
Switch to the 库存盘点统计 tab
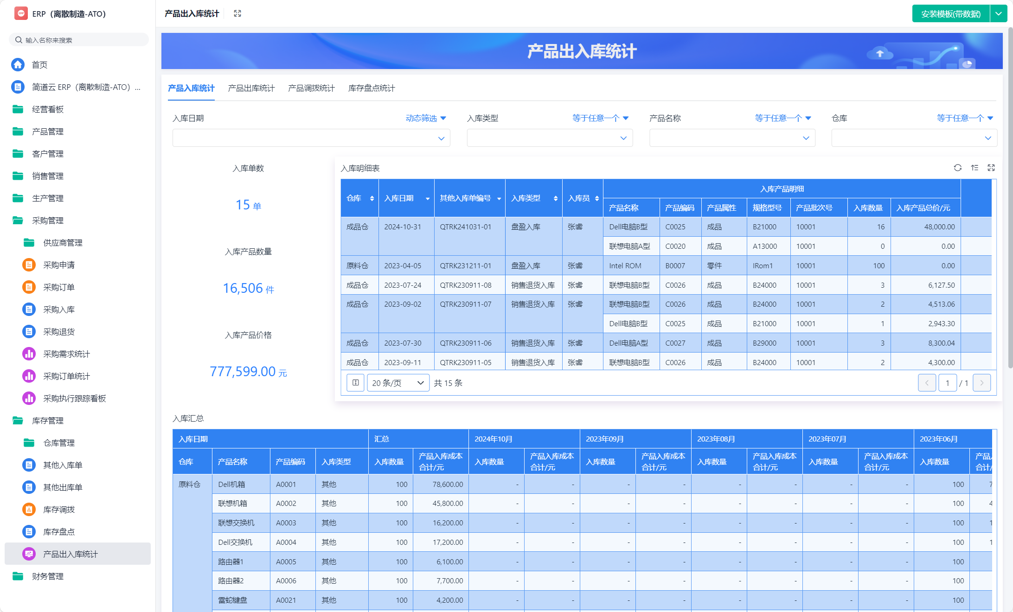click(x=372, y=88)
